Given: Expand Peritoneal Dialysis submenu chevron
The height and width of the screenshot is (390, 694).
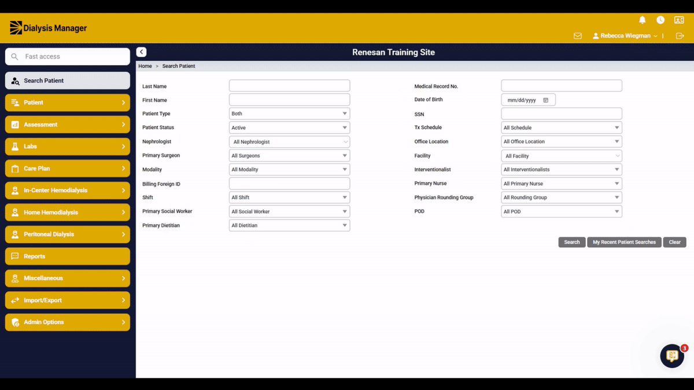Looking at the screenshot, I should (123, 235).
